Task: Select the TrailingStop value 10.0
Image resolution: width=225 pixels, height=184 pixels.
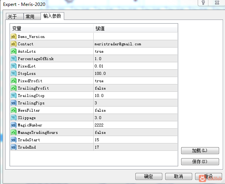Action: pos(135,96)
